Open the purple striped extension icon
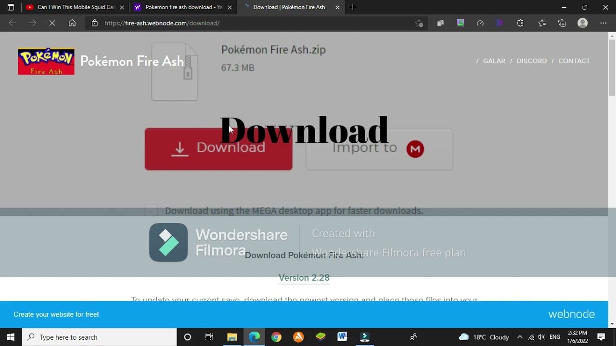Image resolution: width=616 pixels, height=346 pixels. [x=500, y=23]
